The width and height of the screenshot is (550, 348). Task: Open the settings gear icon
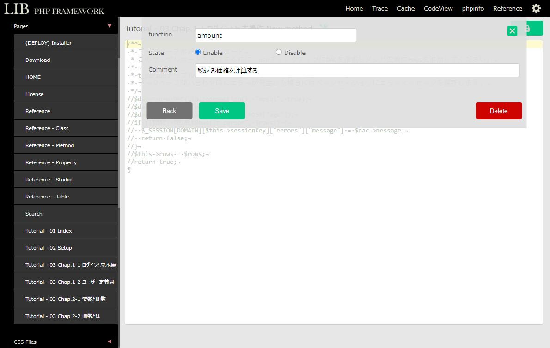[536, 8]
